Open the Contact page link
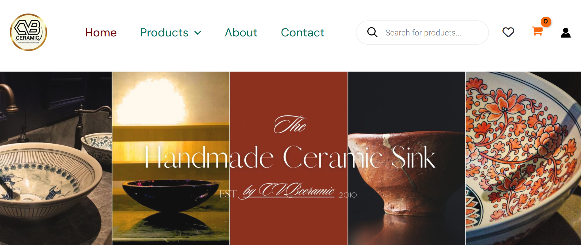This screenshot has height=245, width=581. pos(303,32)
